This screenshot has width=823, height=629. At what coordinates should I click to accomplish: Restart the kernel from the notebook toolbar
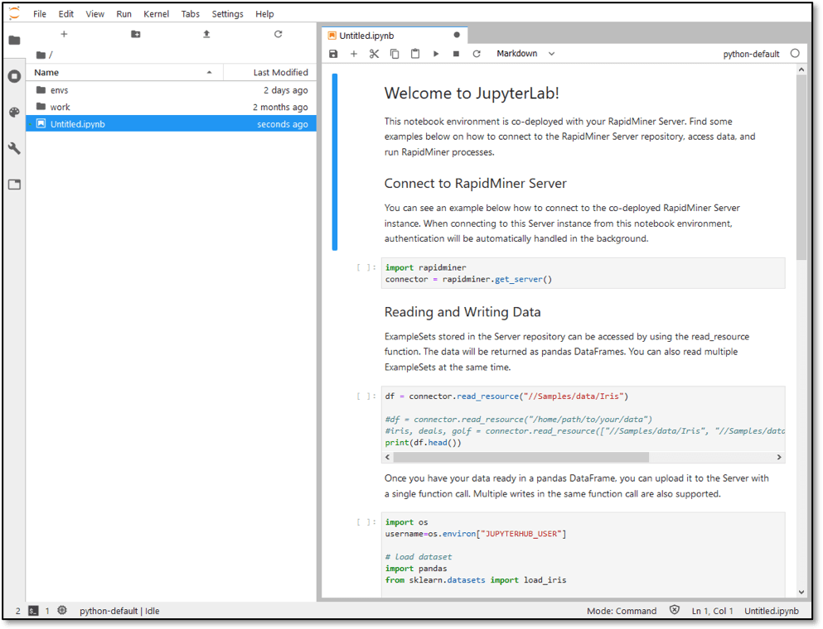[477, 54]
